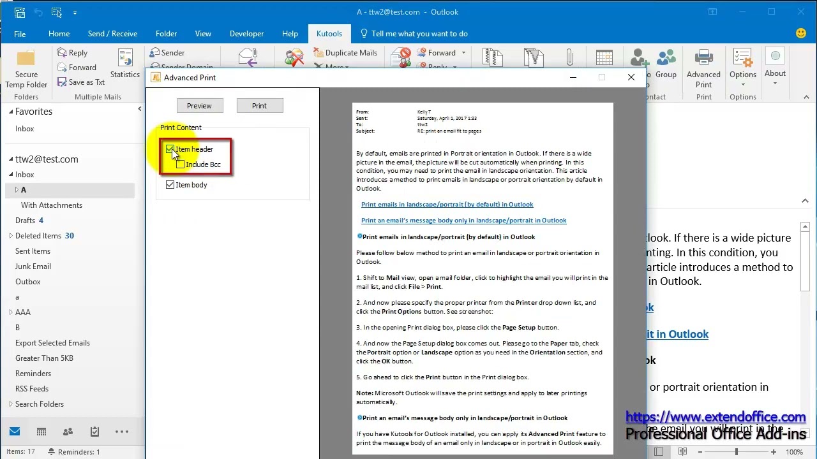This screenshot has height=459, width=817.
Task: Open the Statistics tool
Action: pos(125,64)
